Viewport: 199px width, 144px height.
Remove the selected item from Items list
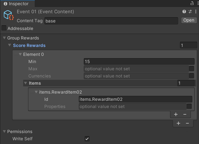click(x=185, y=114)
